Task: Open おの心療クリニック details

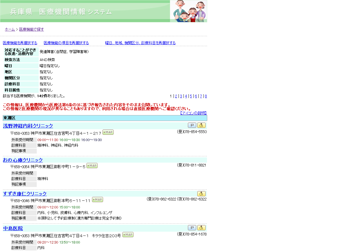Action: [23, 160]
